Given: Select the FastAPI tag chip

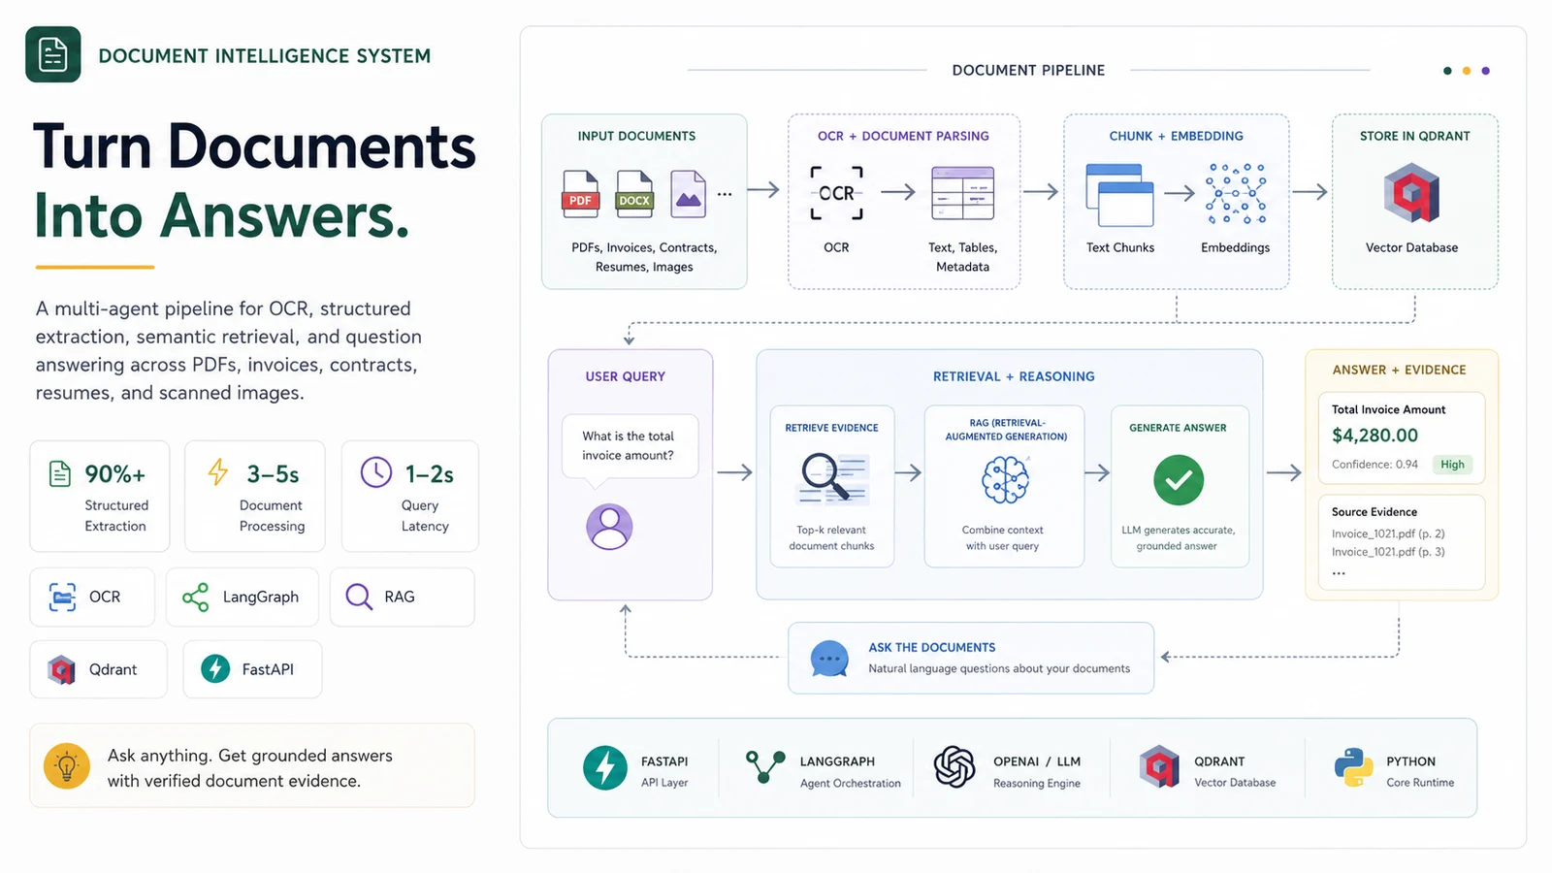Looking at the screenshot, I should pos(252,669).
